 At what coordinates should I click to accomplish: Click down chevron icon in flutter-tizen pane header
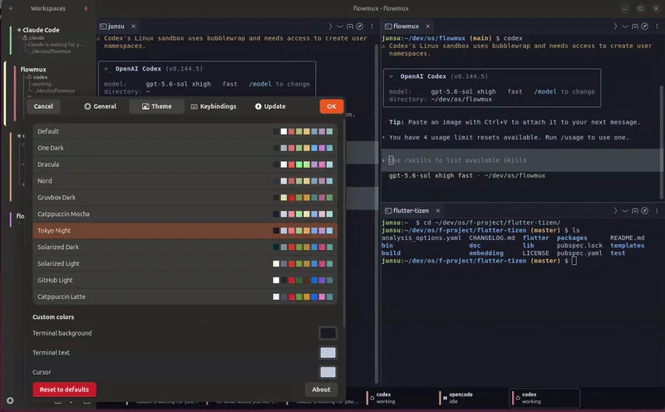pyautogui.click(x=625, y=211)
